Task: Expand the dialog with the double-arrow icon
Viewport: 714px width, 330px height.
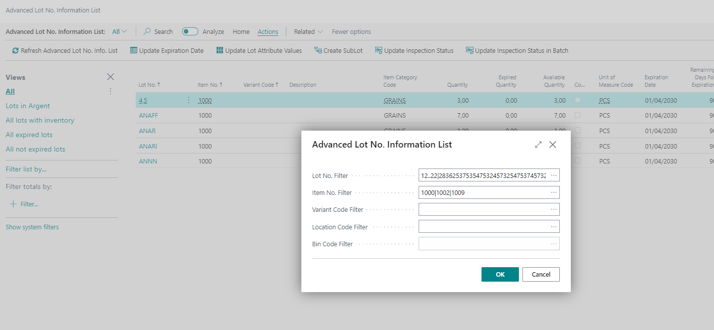Action: [538, 145]
